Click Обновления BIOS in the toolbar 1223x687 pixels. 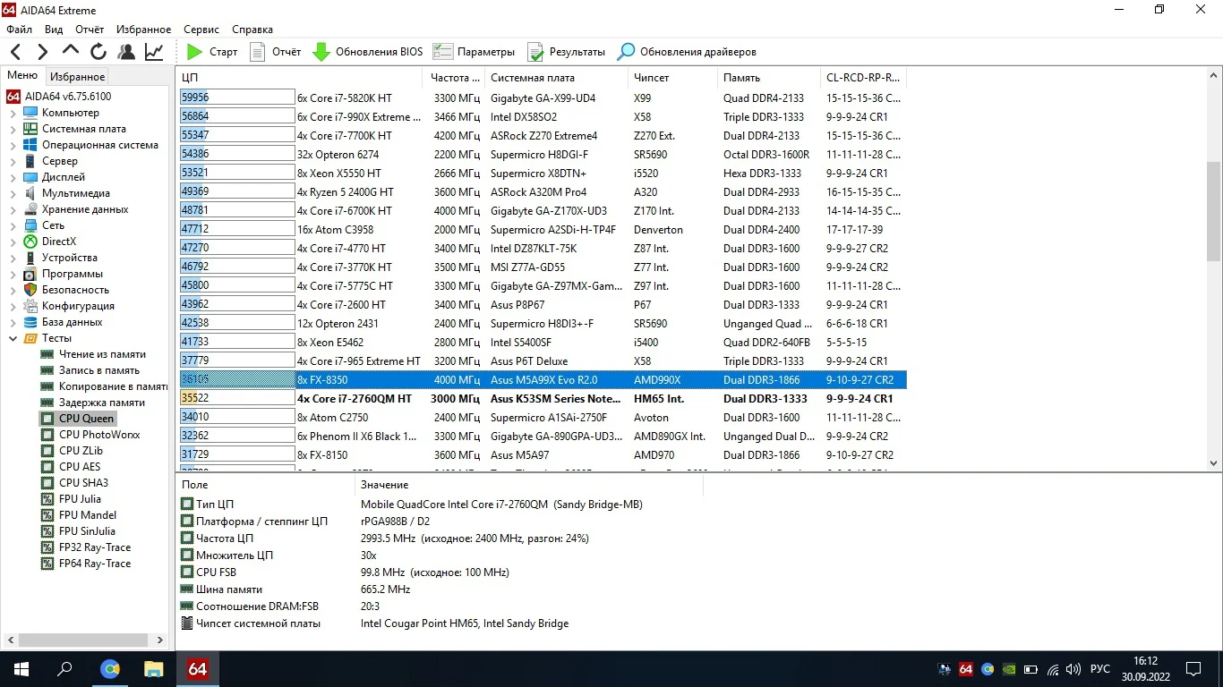click(367, 52)
